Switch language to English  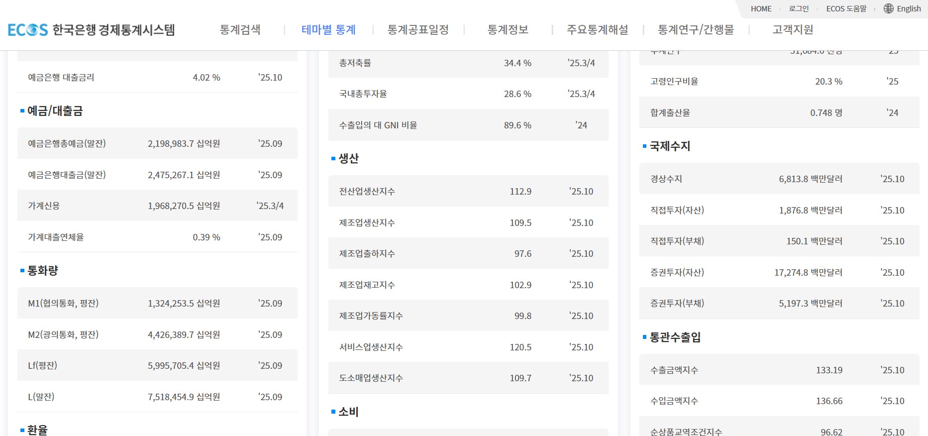(909, 8)
